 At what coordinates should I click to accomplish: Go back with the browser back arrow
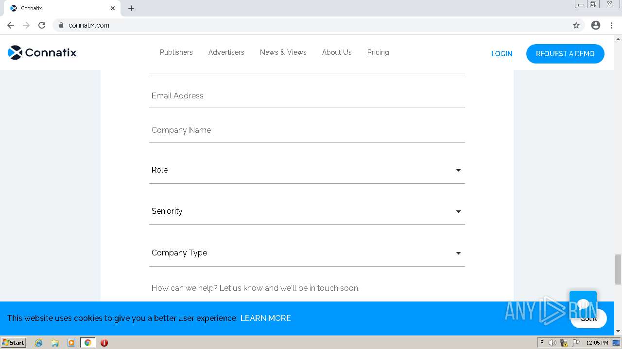[11, 25]
